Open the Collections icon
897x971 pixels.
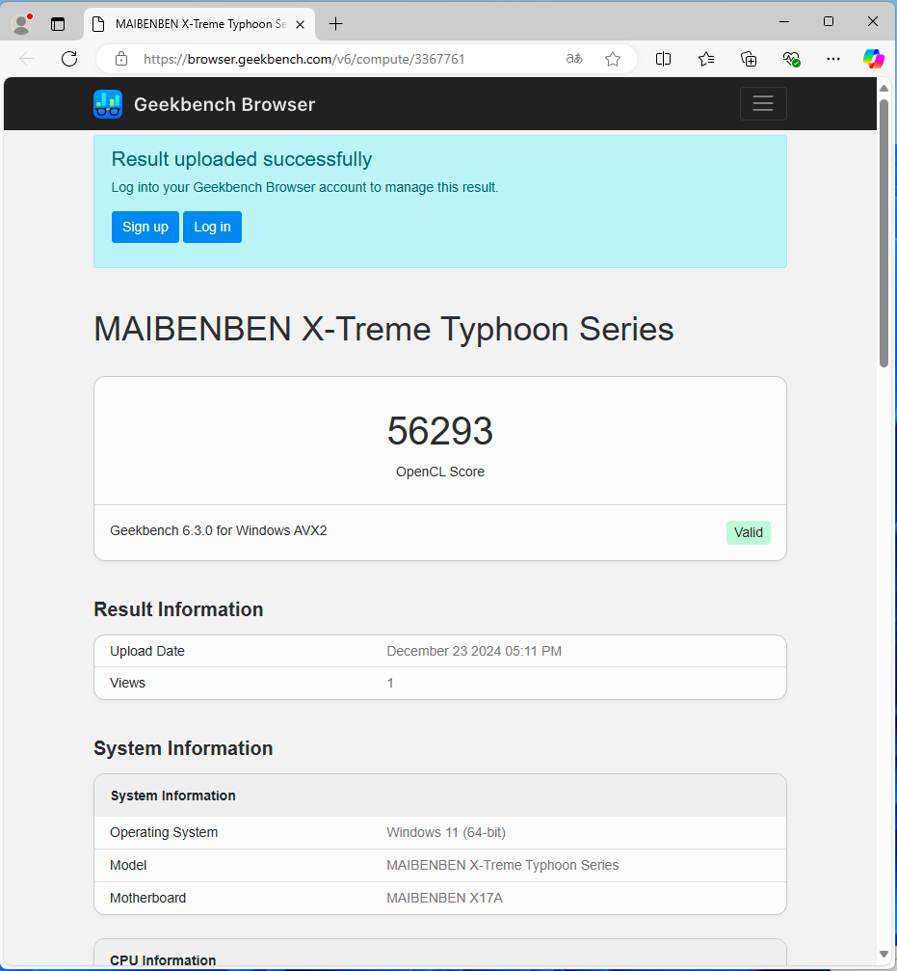pos(749,59)
